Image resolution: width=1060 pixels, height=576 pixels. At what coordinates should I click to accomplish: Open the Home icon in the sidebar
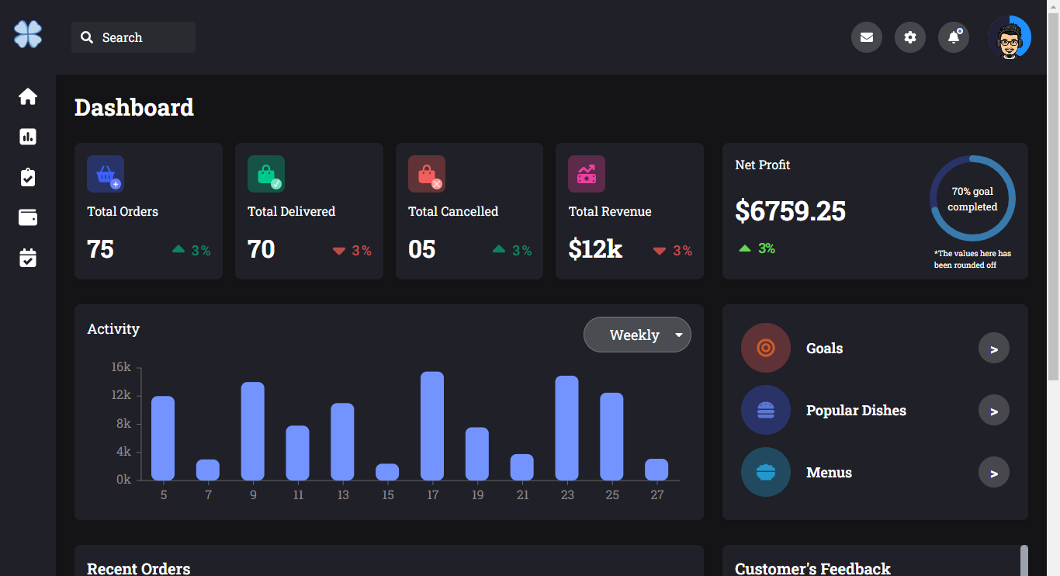tap(27, 96)
